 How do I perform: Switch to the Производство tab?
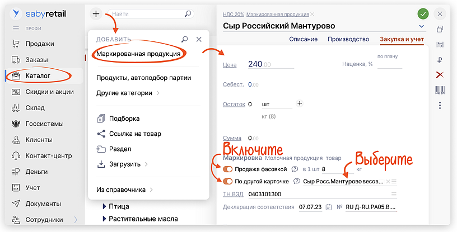click(348, 39)
